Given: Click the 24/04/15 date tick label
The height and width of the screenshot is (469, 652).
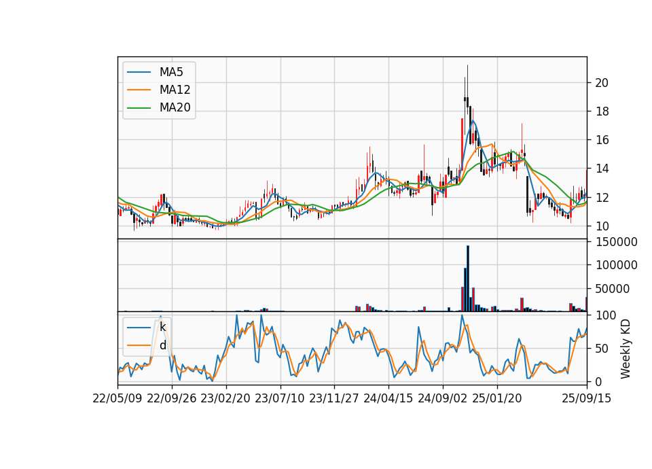Looking at the screenshot, I should (x=388, y=398).
